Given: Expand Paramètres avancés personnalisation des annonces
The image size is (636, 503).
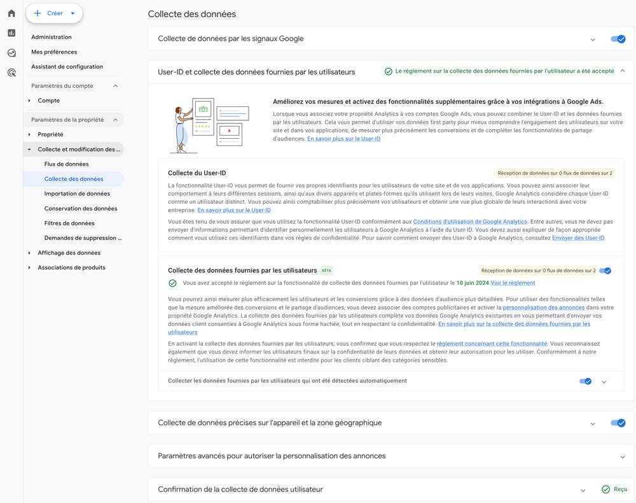Looking at the screenshot, I should tap(622, 457).
